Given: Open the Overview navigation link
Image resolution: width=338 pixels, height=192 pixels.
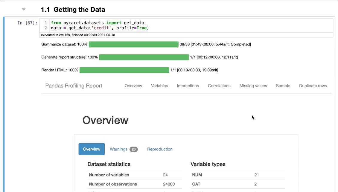Looking at the screenshot, I should (133, 86).
